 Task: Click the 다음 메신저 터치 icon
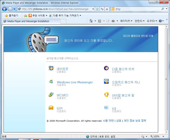(x=106, y=68)
